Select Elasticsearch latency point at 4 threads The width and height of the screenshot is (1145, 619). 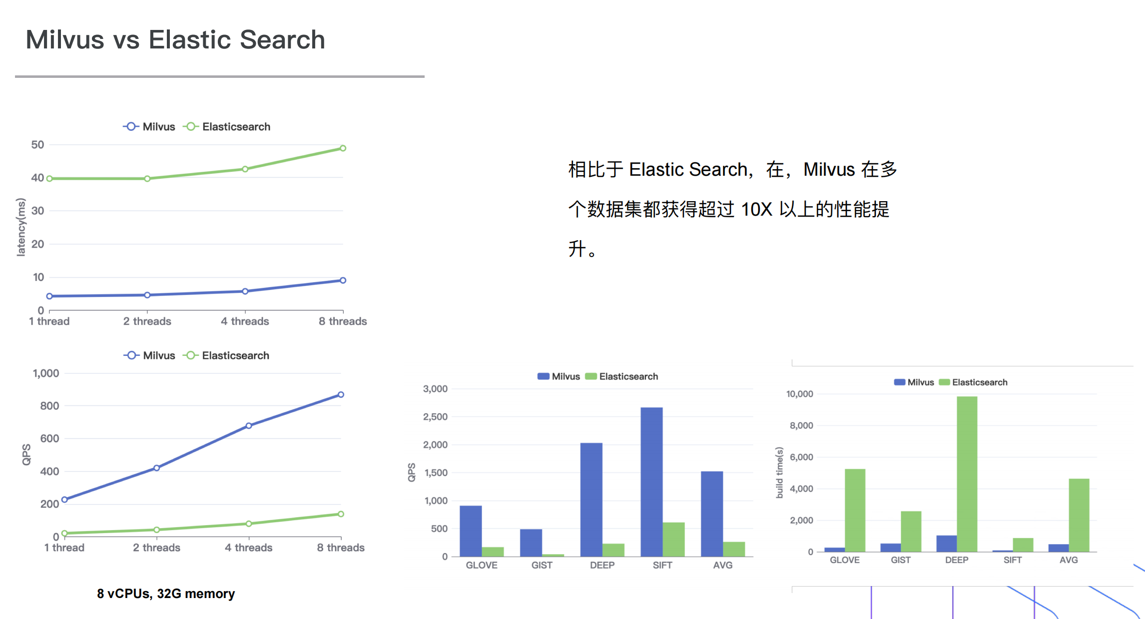[245, 169]
